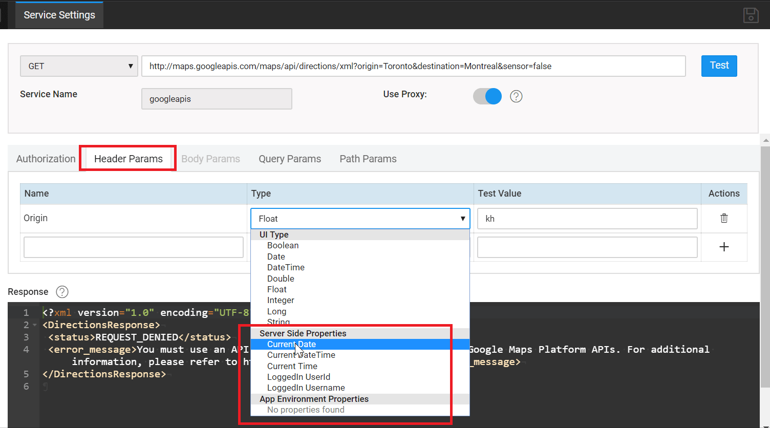
Task: Click the save disk icon
Action: pyautogui.click(x=751, y=15)
